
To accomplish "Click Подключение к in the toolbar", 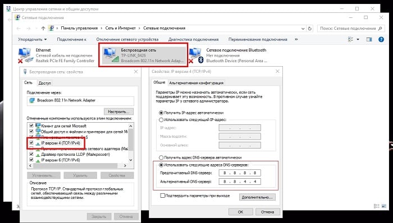I will [x=71, y=39].
